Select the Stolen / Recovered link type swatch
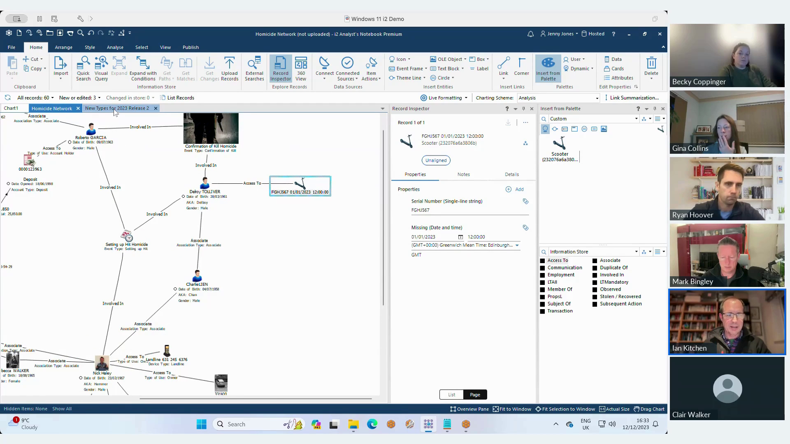This screenshot has height=444, width=790. pos(595,297)
